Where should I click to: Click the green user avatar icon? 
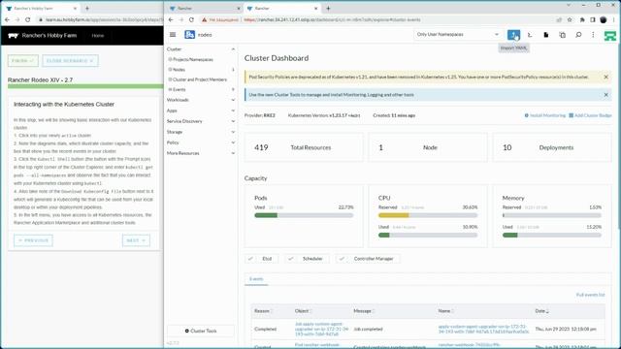(610, 35)
